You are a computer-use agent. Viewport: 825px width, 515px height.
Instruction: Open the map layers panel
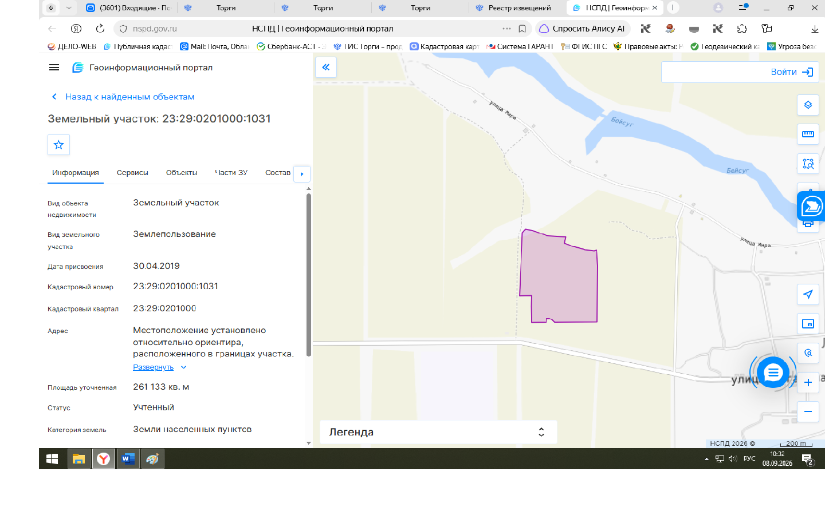tap(808, 105)
